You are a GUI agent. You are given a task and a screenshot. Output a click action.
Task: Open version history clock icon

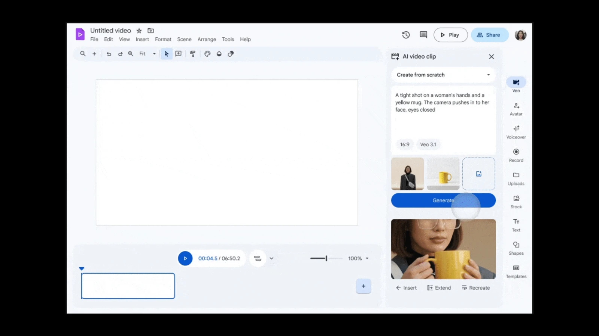pos(406,35)
